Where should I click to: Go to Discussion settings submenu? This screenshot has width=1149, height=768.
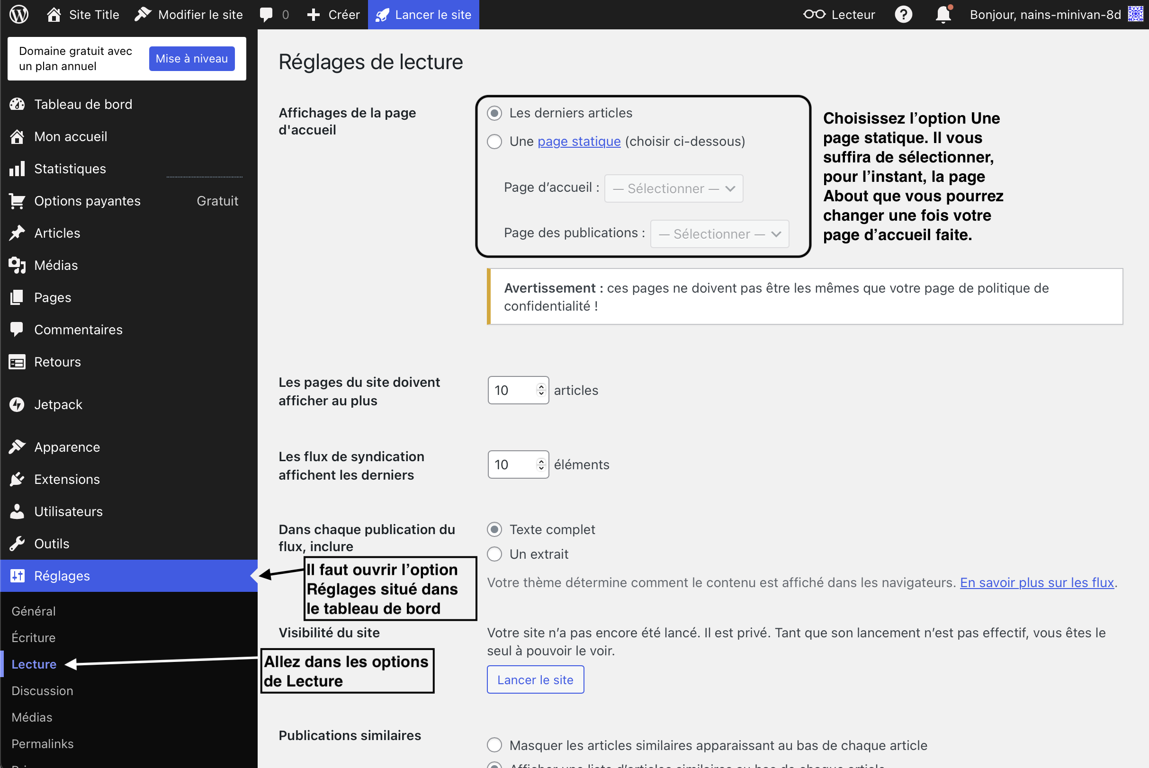pos(42,691)
